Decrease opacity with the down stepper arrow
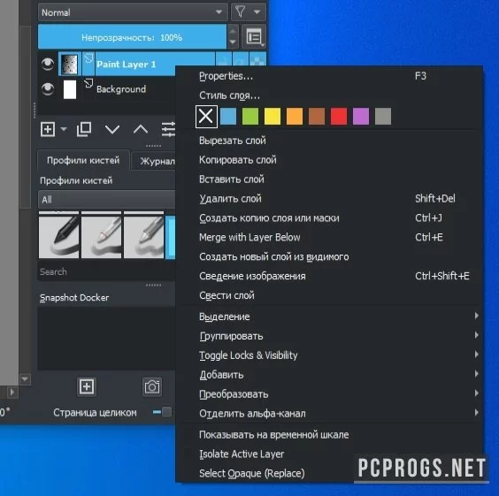 (233, 42)
